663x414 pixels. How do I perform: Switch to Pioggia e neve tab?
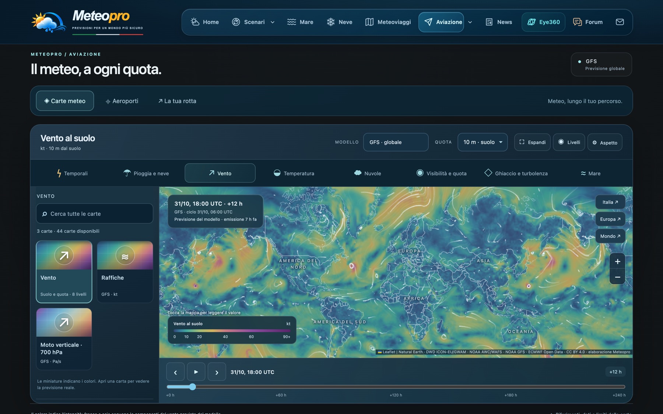(146, 173)
